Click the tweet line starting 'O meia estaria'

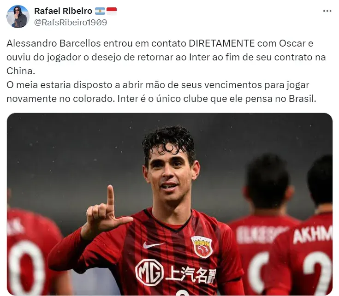click(158, 85)
